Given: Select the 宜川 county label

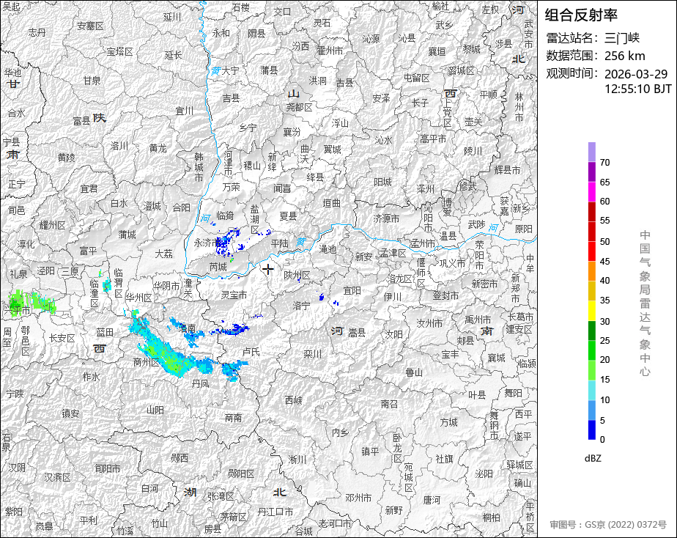Looking at the screenshot, I should pos(185,111).
